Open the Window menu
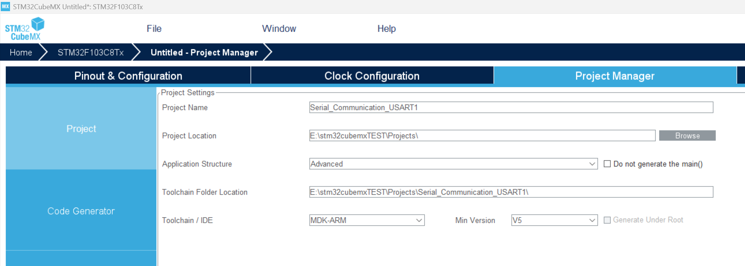 279,29
